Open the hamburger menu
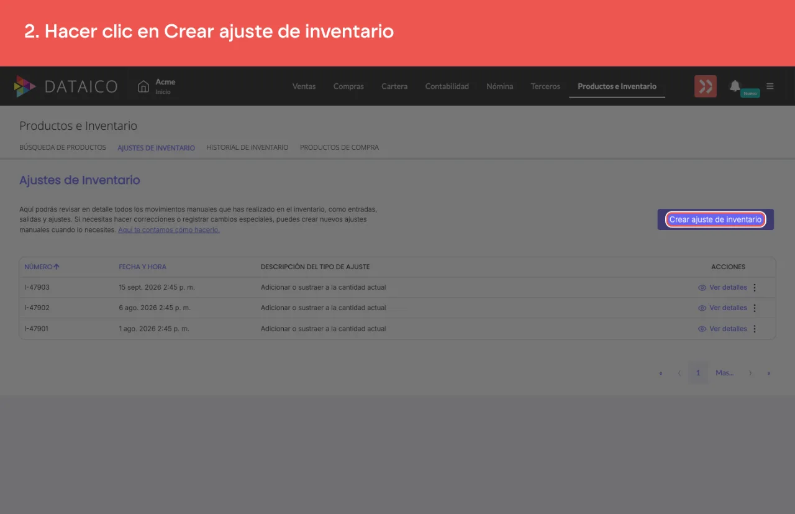This screenshot has height=514, width=795. click(x=770, y=86)
